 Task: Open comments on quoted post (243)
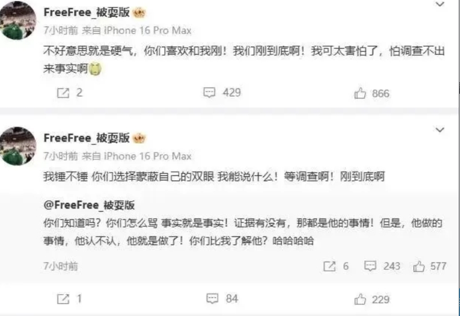370,266
